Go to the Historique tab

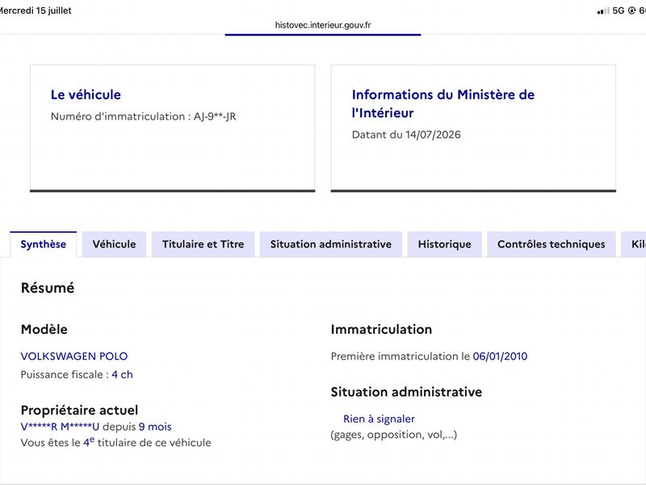point(445,244)
